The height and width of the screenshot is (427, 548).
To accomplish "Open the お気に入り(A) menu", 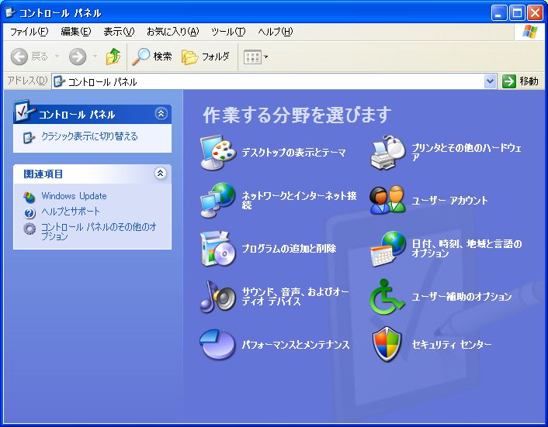I will (x=172, y=32).
